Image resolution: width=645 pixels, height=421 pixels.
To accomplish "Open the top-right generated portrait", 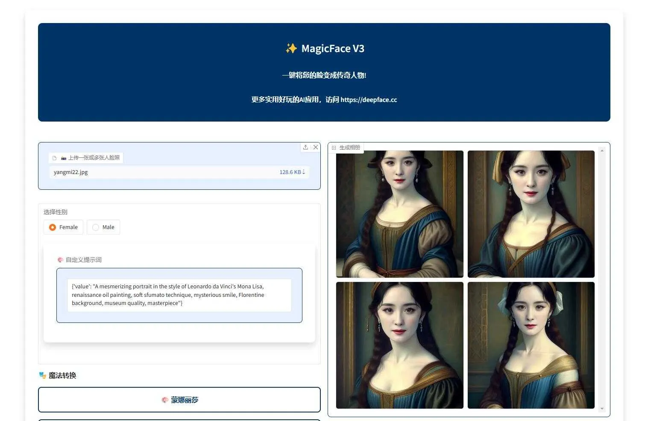I will pos(531,214).
